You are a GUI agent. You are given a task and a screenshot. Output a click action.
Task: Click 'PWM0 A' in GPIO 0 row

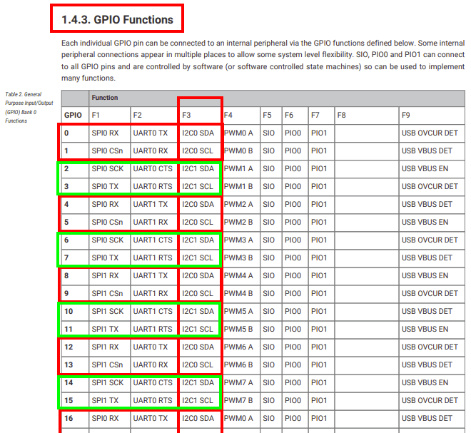point(238,133)
